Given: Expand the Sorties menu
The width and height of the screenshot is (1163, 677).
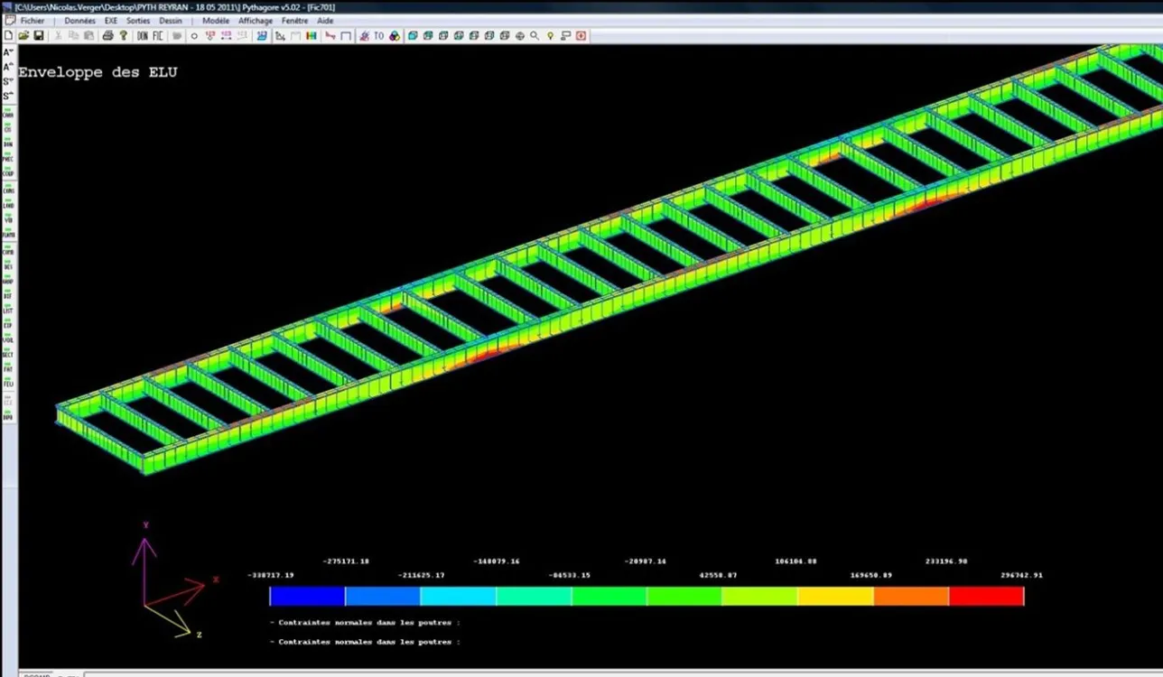Looking at the screenshot, I should coord(138,21).
